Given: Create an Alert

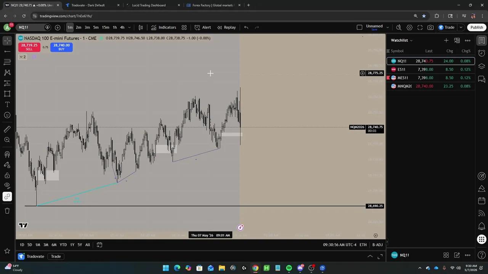Looking at the screenshot, I should tap(202, 27).
